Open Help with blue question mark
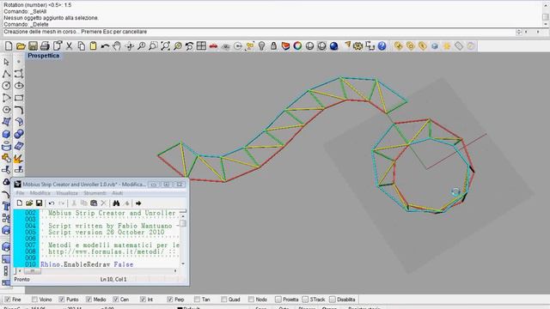Screen dimensions: 550x309 tap(382, 45)
